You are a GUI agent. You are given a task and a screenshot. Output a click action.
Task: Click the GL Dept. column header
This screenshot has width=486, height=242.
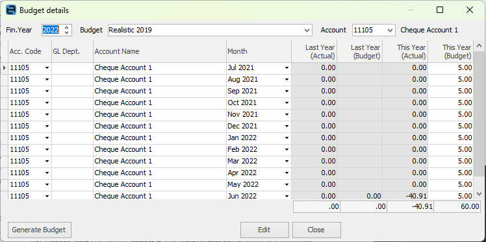click(72, 51)
